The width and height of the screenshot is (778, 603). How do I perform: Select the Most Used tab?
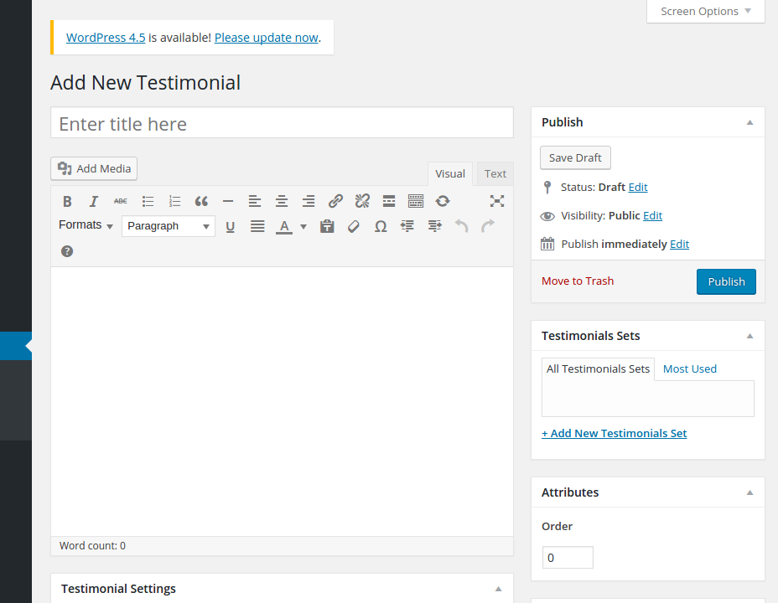click(689, 368)
